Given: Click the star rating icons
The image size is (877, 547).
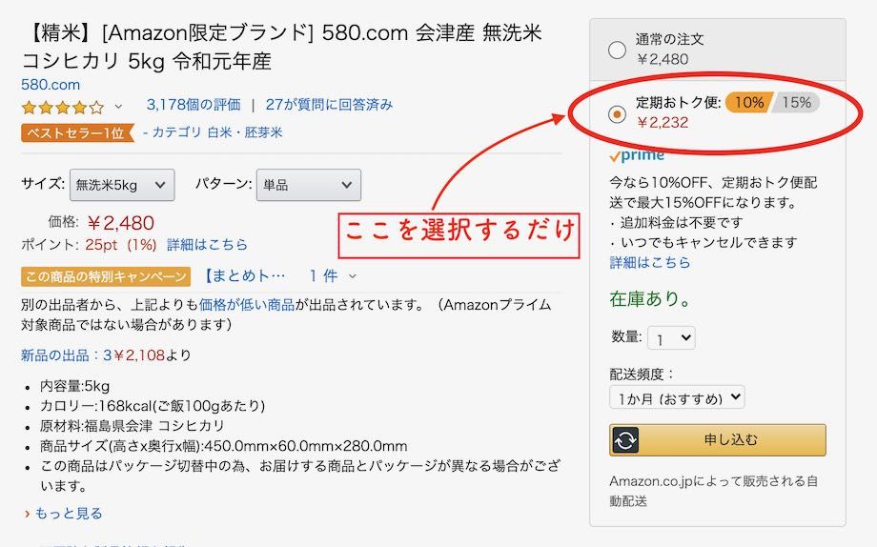Looking at the screenshot, I should pyautogui.click(x=63, y=107).
